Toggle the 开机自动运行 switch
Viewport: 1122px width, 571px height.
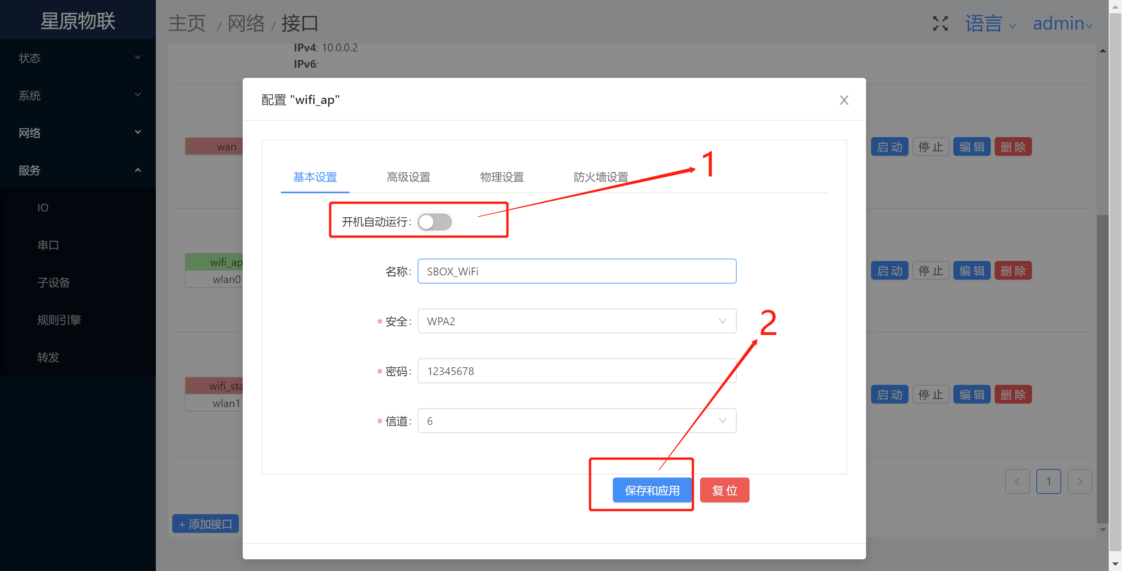pos(434,222)
